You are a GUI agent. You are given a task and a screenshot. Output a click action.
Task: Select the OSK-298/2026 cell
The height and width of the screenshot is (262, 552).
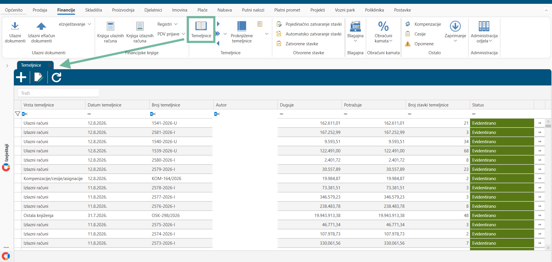pos(181,215)
